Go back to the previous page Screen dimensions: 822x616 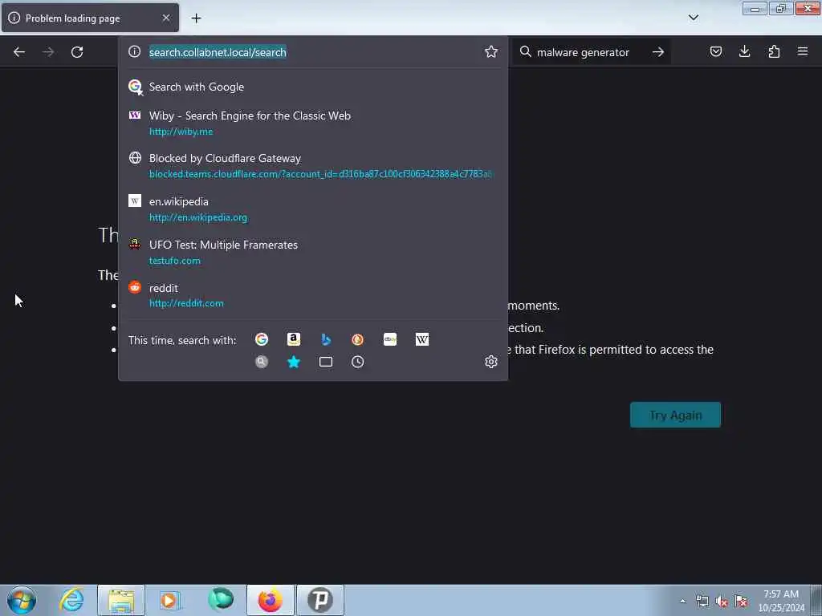coord(19,52)
